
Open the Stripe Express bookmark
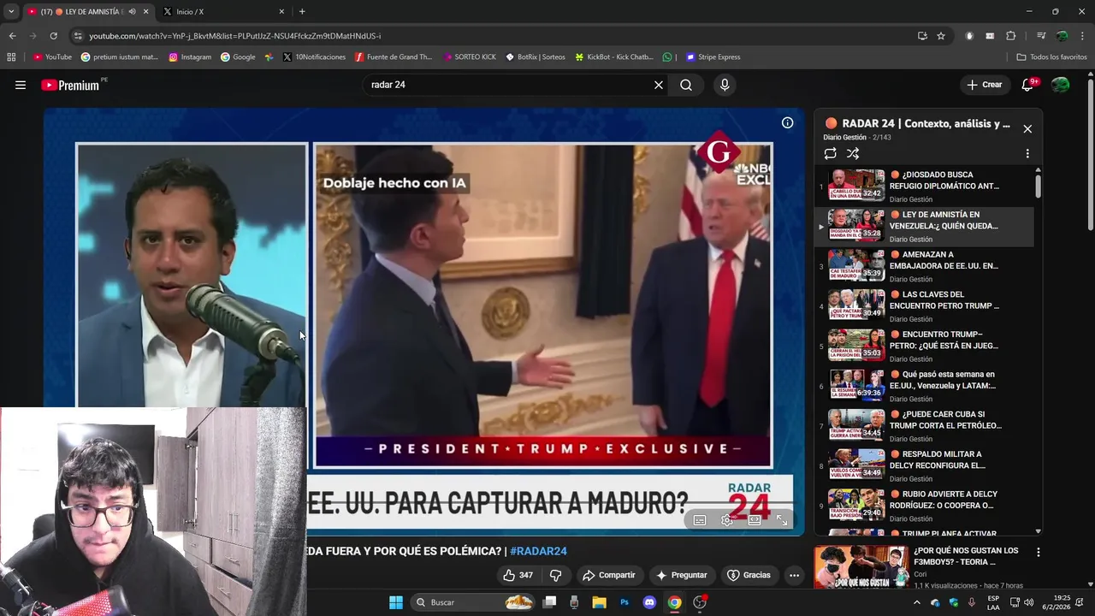[x=713, y=57]
